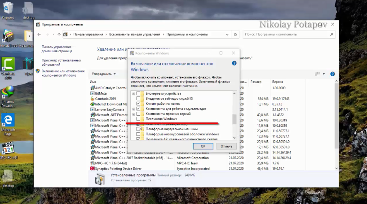
Task: Click the Lenovo EasyCamera program icon
Action: pos(92,109)
